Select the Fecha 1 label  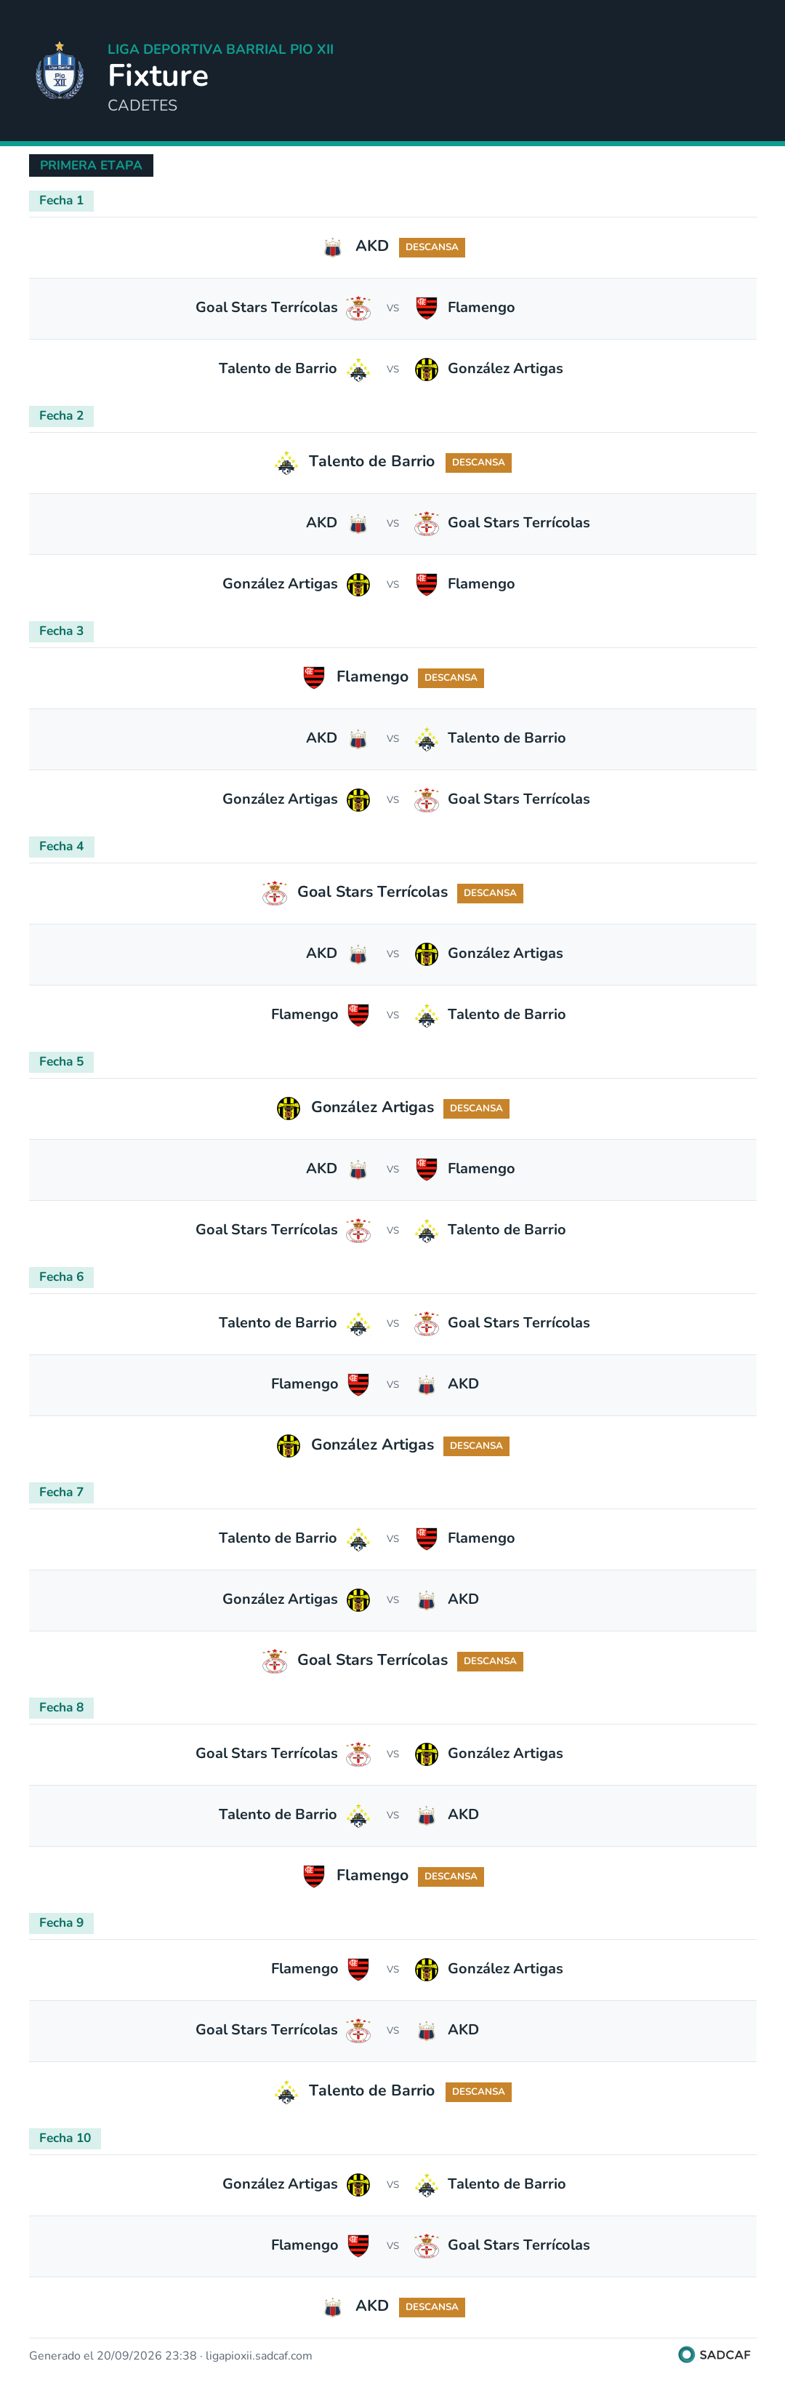[61, 201]
